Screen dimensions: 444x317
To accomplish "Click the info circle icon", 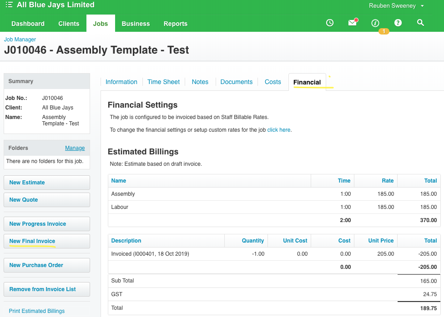I will tap(375, 23).
